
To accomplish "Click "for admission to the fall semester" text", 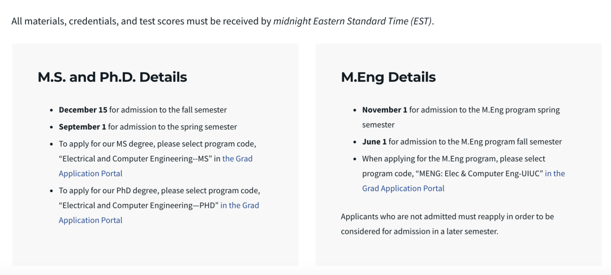I will (168, 110).
